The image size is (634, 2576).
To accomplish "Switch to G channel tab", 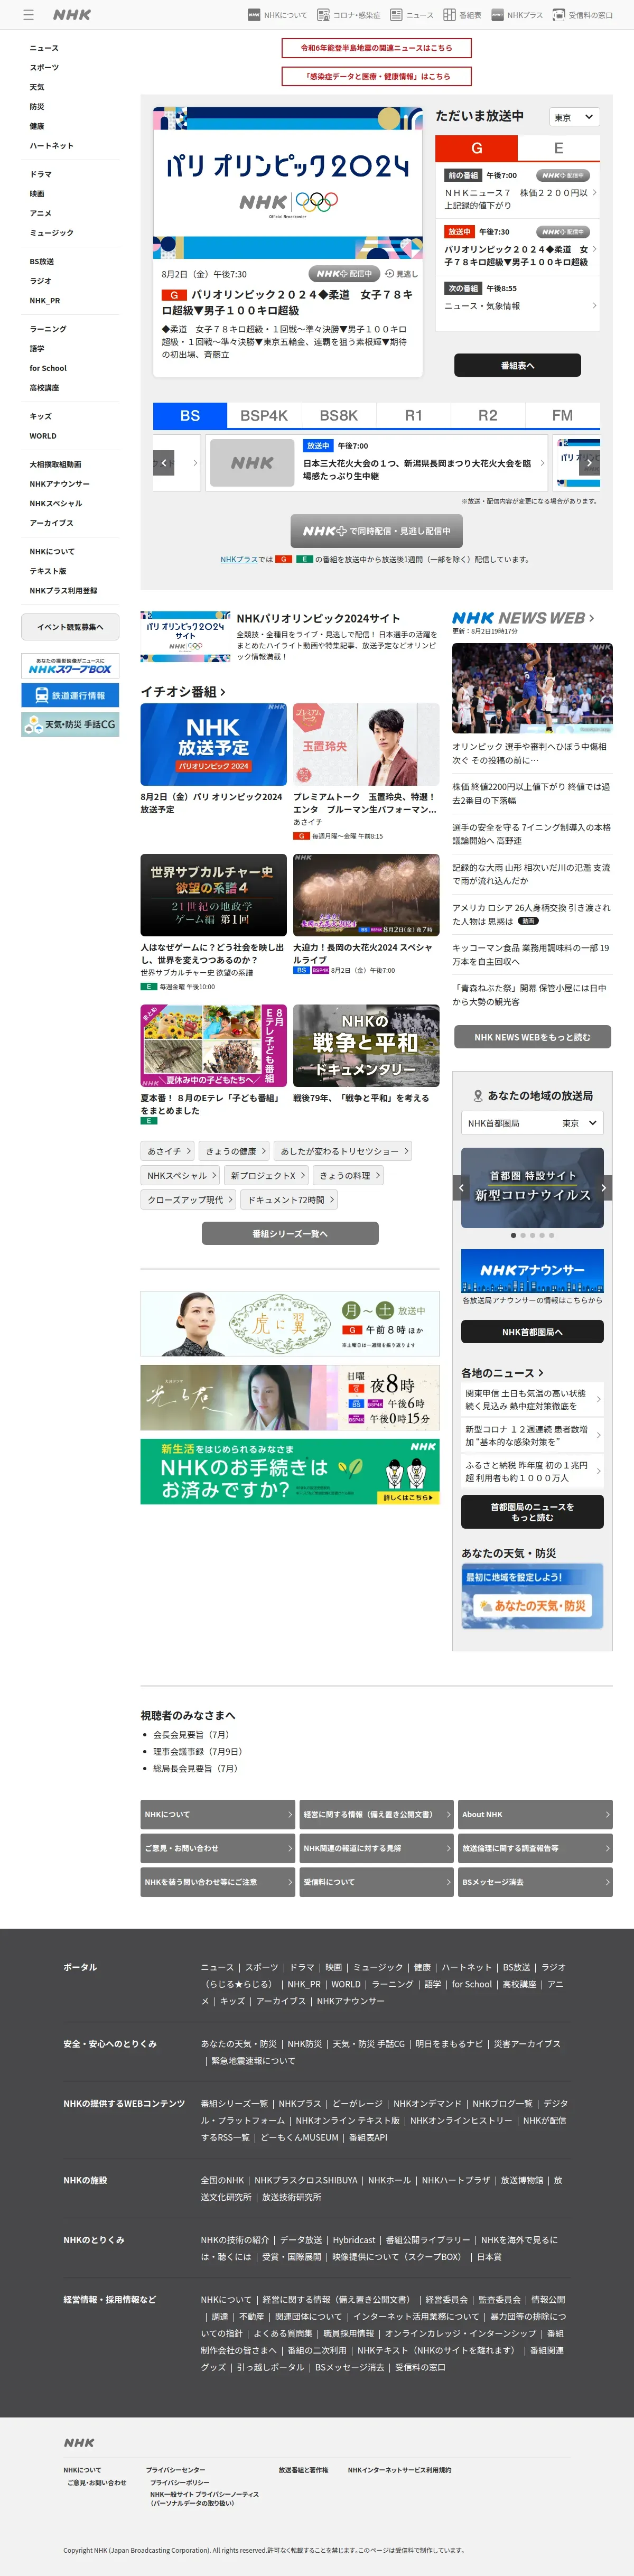I will point(477,148).
